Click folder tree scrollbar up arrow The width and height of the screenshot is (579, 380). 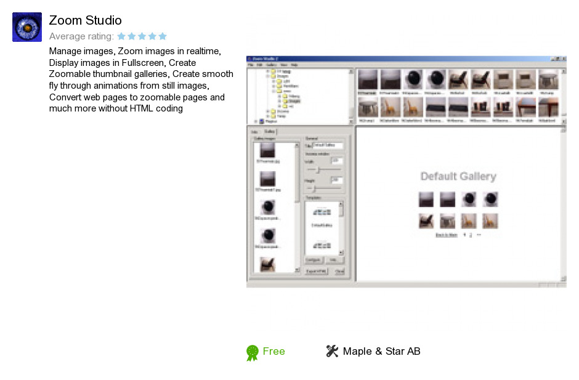[x=351, y=71]
